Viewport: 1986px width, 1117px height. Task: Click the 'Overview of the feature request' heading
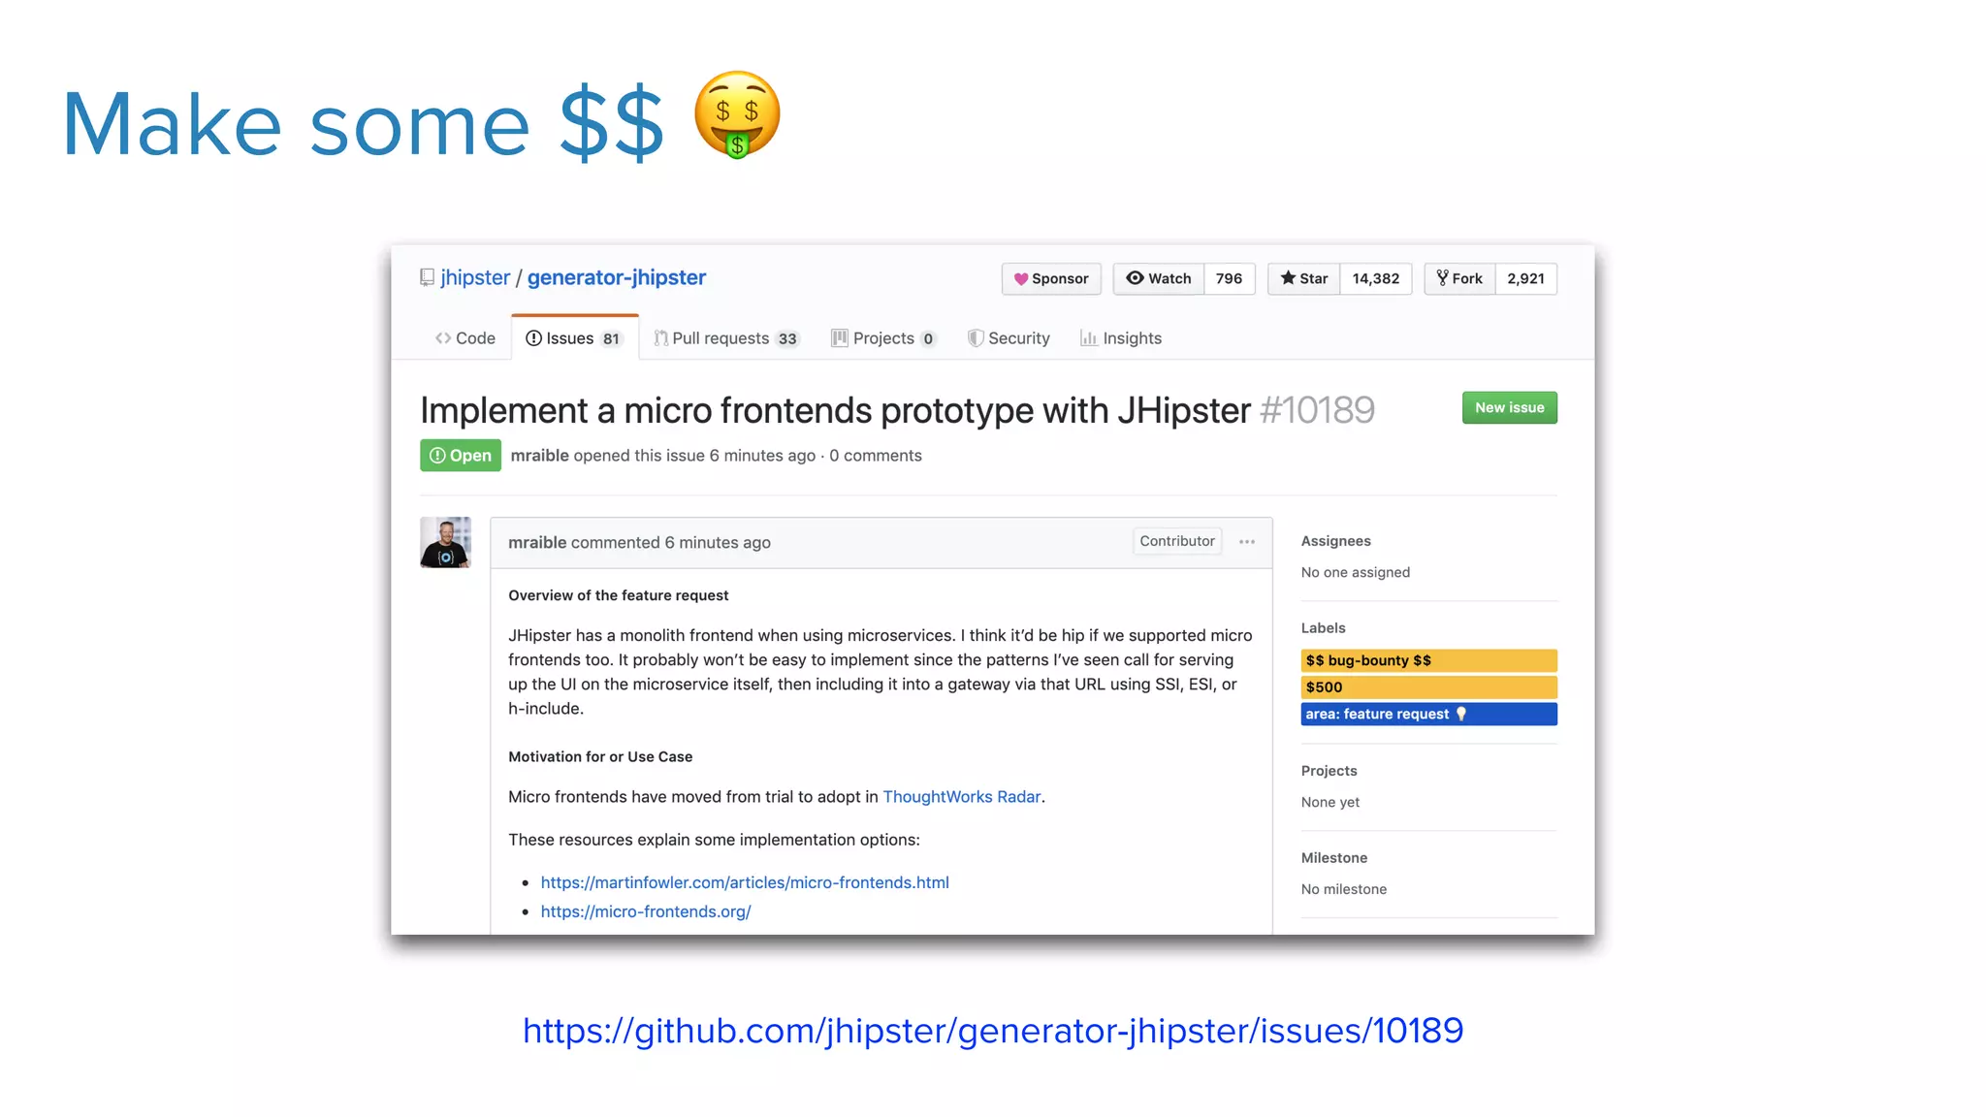(x=619, y=595)
